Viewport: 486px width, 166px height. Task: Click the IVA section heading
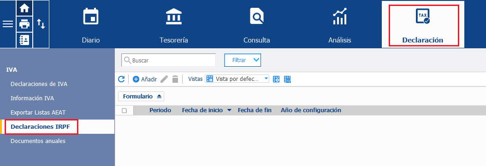click(x=12, y=70)
